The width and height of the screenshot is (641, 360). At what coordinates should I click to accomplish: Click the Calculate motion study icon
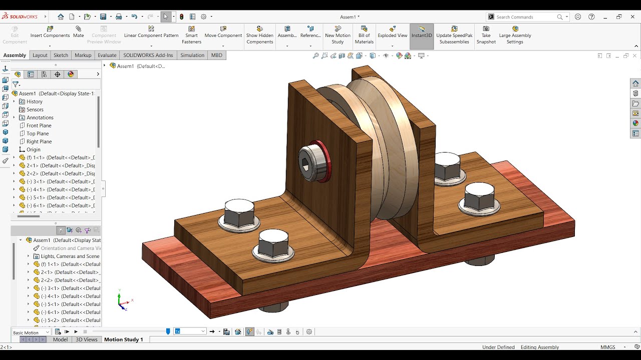pyautogui.click(x=58, y=331)
